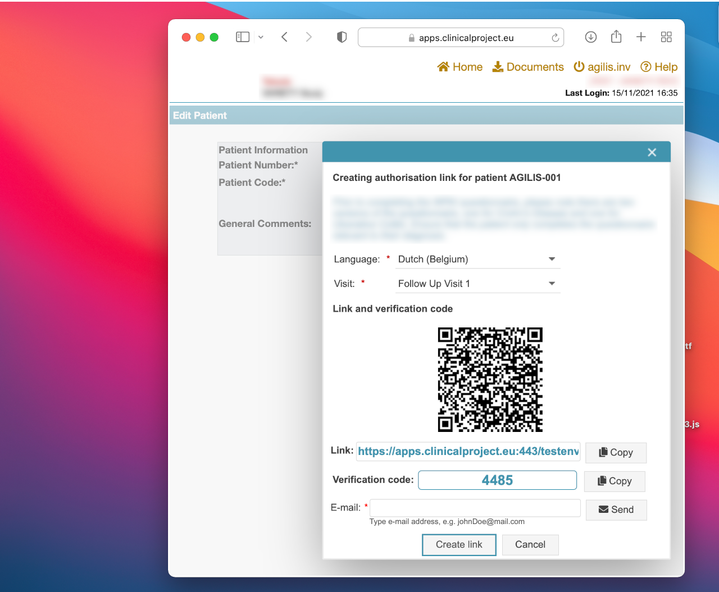Click the Edit Patient header text
This screenshot has height=592, width=719.
(x=200, y=116)
